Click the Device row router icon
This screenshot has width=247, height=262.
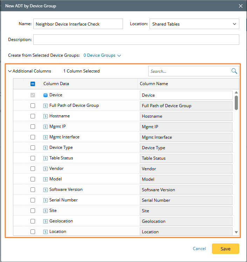tap(45, 95)
